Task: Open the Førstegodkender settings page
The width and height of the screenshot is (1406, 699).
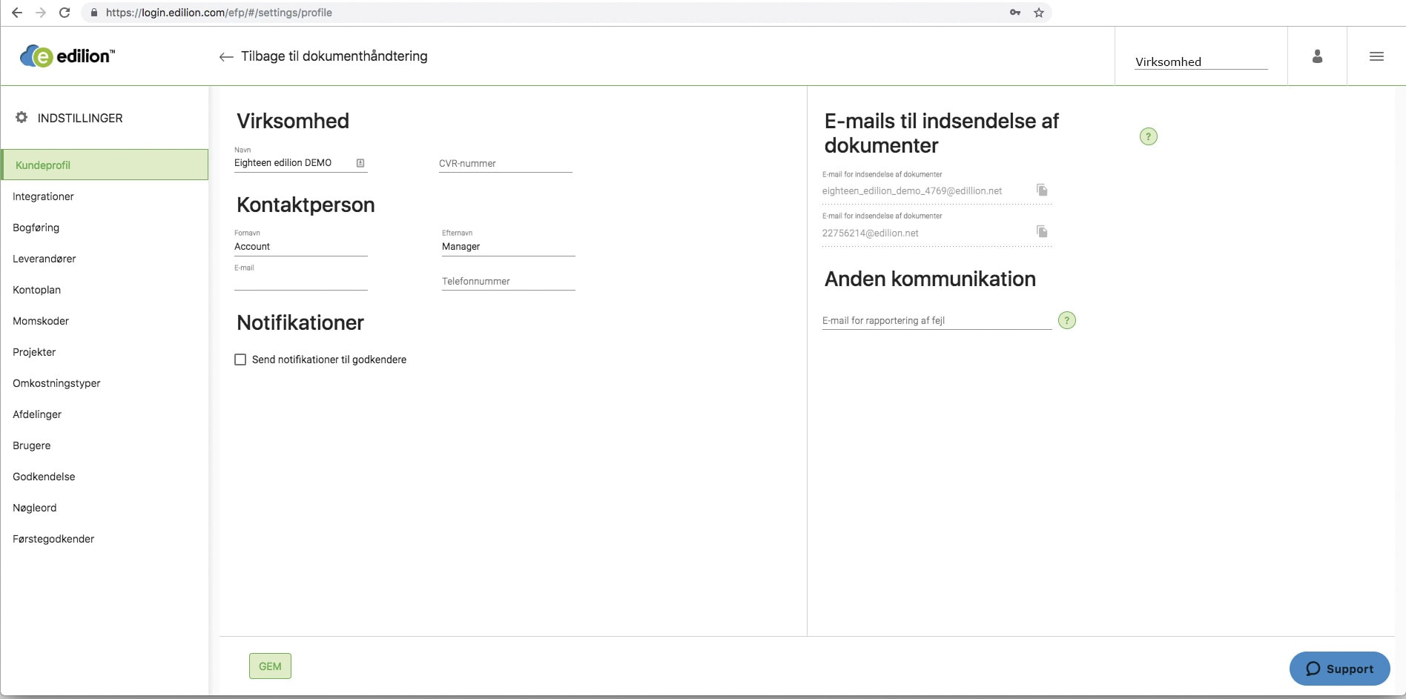Action: (53, 539)
